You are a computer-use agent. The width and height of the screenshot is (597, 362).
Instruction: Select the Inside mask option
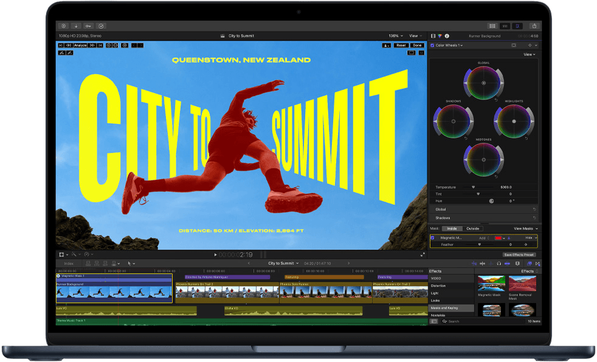click(452, 228)
